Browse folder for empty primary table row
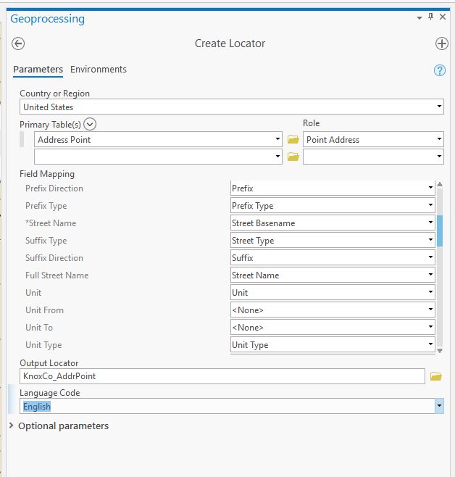This screenshot has width=455, height=477. 293,157
